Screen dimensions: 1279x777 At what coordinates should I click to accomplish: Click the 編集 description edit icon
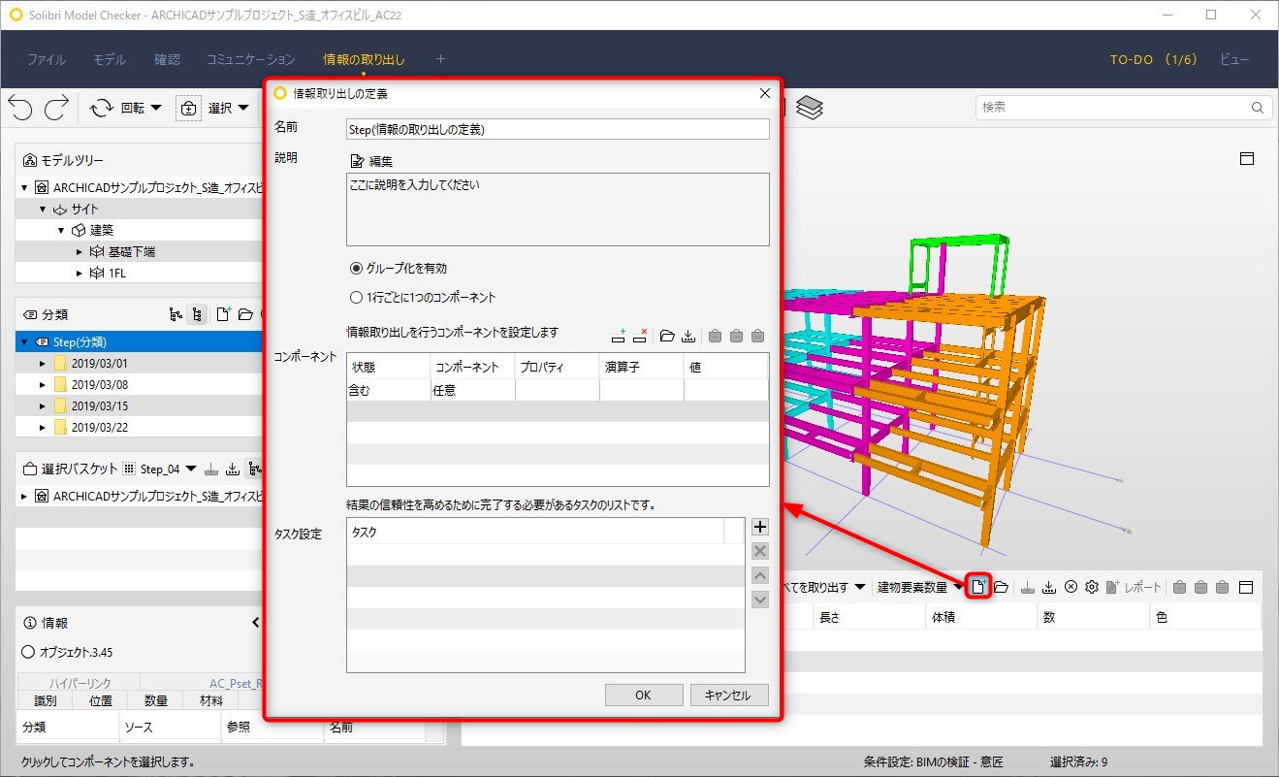pos(357,161)
